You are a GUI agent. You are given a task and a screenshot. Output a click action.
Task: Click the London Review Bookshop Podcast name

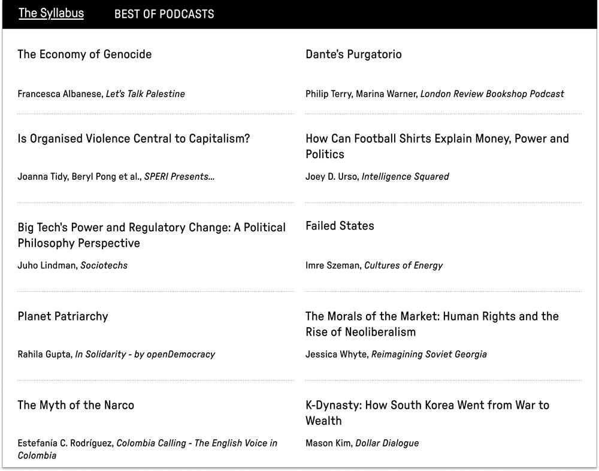coord(492,94)
